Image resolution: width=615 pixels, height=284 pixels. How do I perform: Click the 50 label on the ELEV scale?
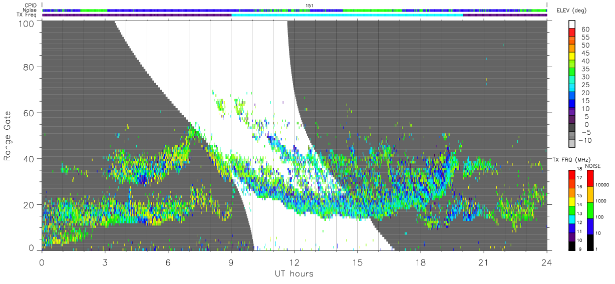click(x=585, y=46)
